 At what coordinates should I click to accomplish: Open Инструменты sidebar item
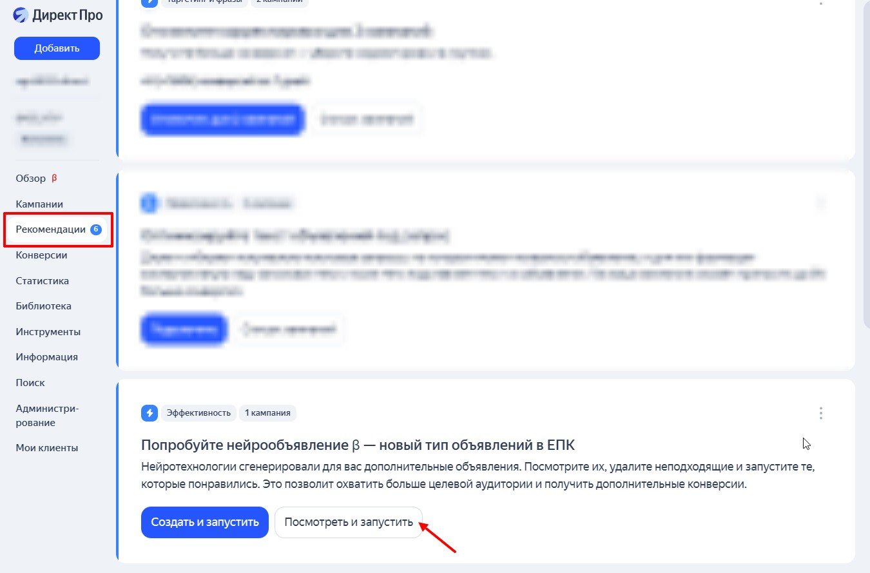tap(48, 332)
